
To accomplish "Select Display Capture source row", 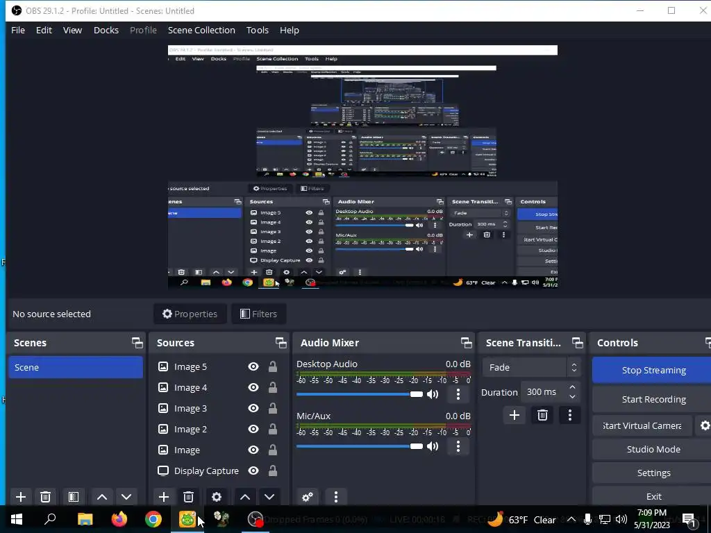I will (219, 471).
